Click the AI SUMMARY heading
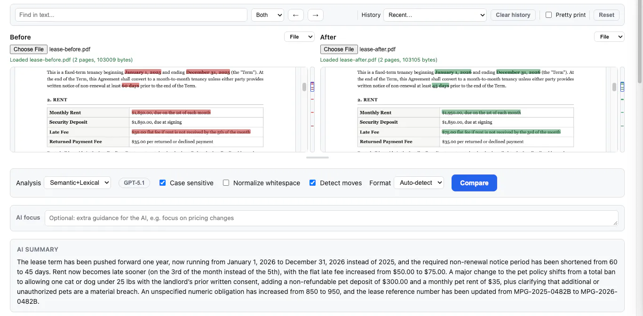Image resolution: width=643 pixels, height=316 pixels. click(38, 250)
